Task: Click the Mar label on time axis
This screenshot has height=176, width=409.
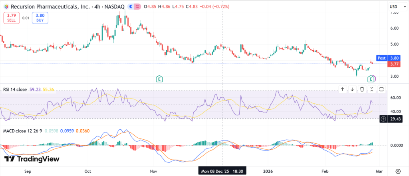Action: (x=379, y=171)
